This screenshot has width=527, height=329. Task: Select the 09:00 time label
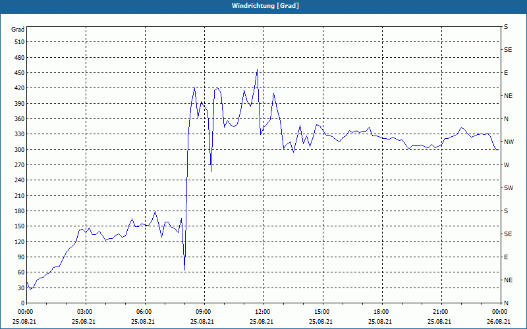(204, 312)
